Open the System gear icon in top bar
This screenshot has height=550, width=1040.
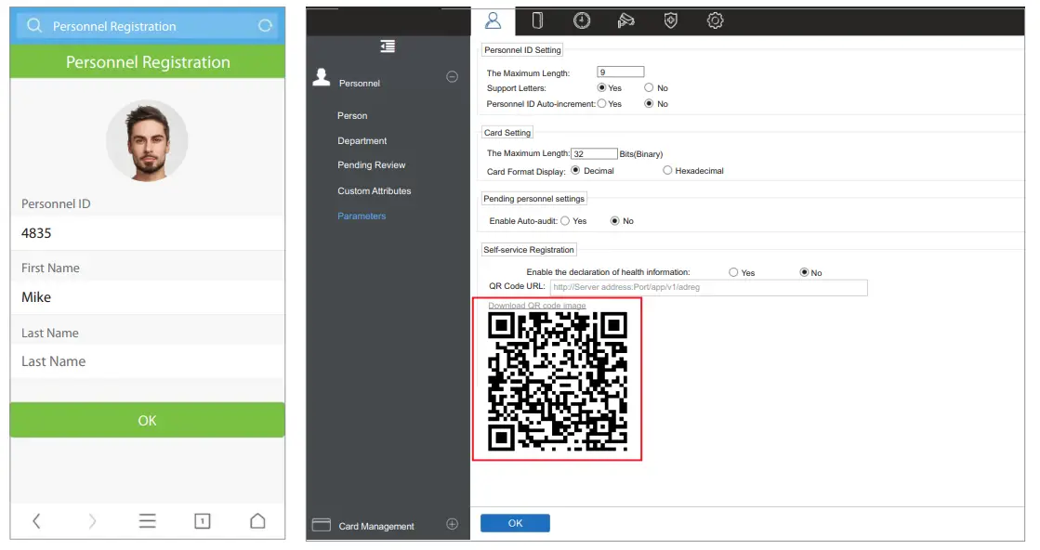pyautogui.click(x=715, y=20)
